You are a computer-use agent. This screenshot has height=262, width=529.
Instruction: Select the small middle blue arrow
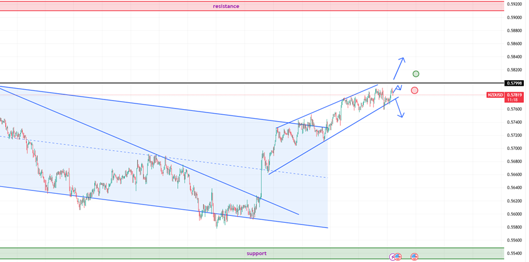pos(398,88)
